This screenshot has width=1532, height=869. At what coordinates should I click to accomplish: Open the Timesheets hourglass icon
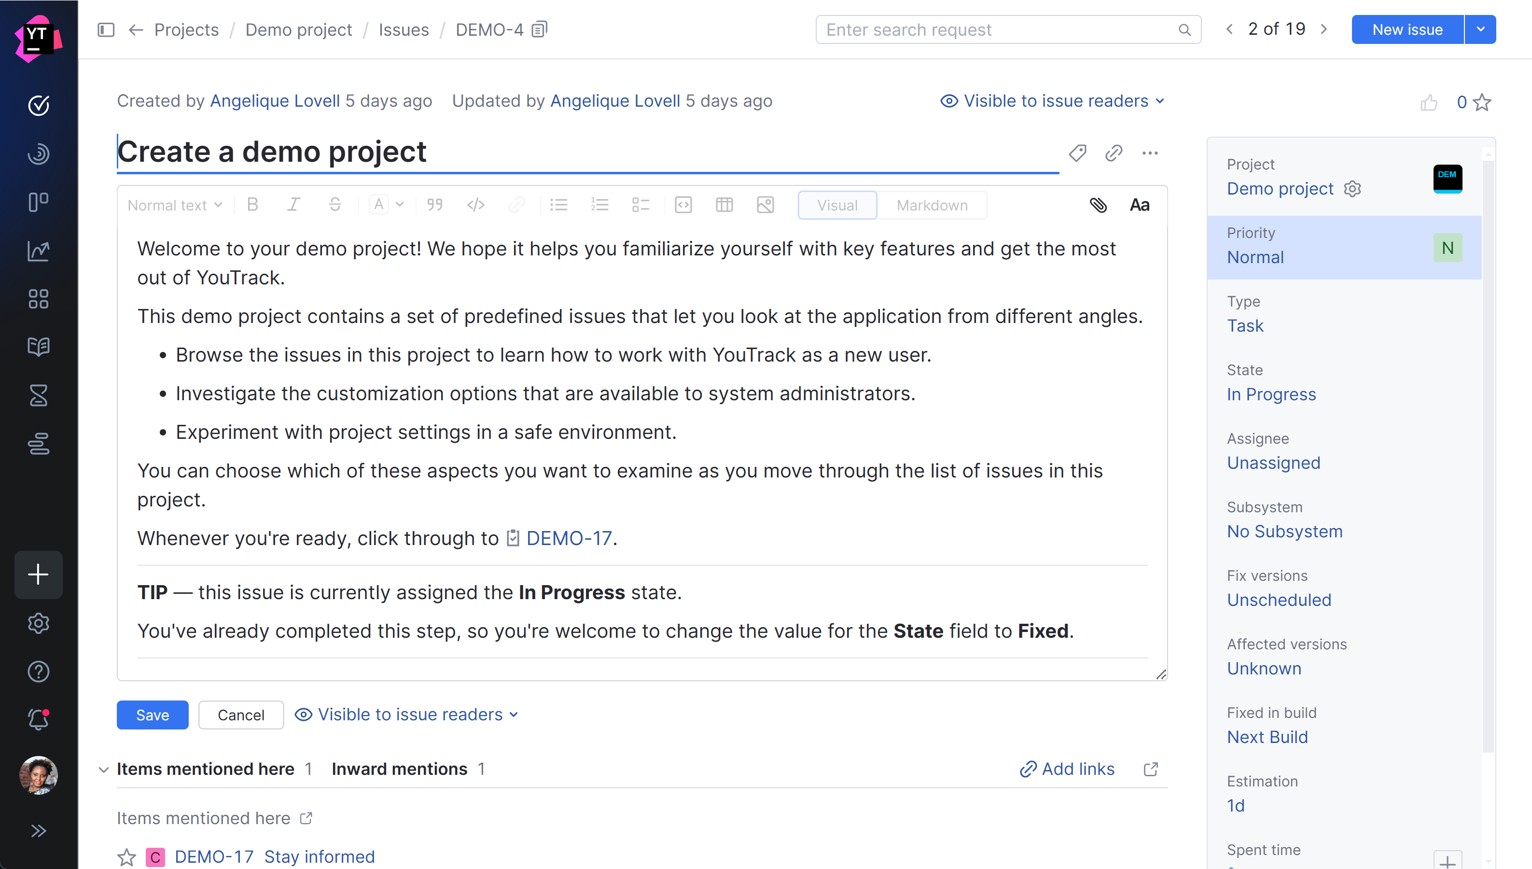click(38, 395)
